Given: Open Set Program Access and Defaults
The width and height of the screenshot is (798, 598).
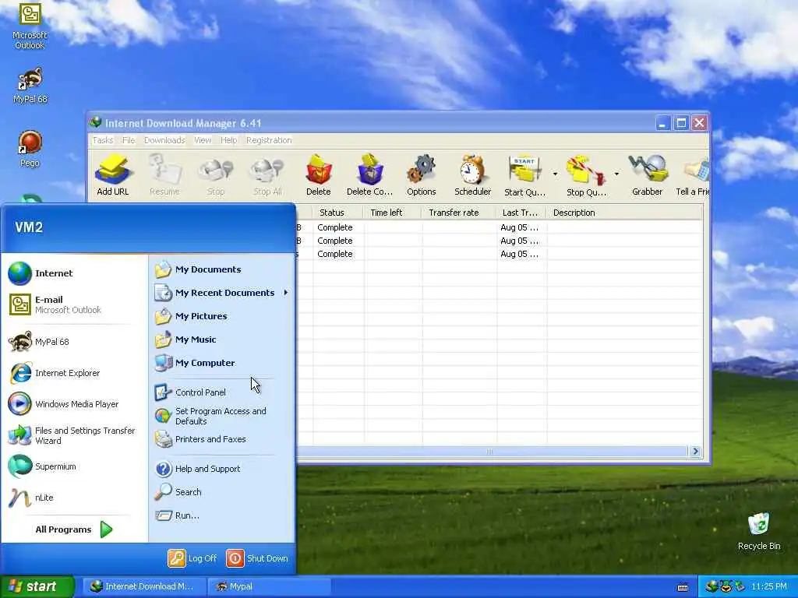Looking at the screenshot, I should pyautogui.click(x=222, y=416).
